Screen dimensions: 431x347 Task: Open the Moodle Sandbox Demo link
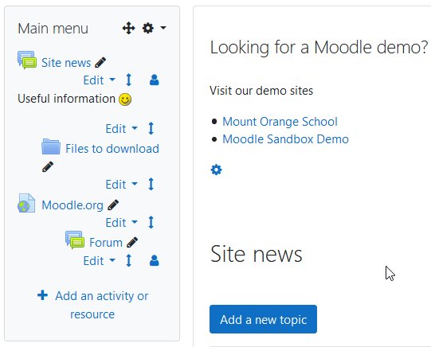(x=285, y=139)
